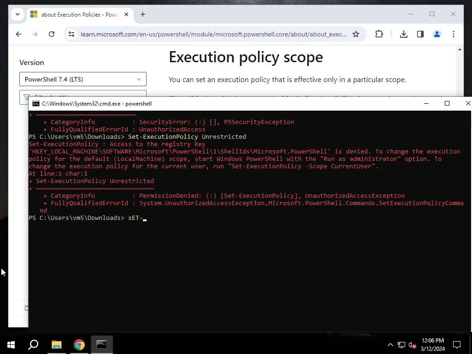472x354 pixels.
Task: Open the tab search dropdown in Chrome
Action: coord(18,14)
